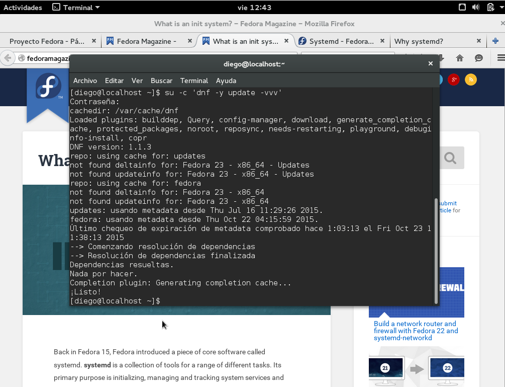
Task: Click the screen icon in the system tray
Action: pyautogui.click(x=462, y=7)
